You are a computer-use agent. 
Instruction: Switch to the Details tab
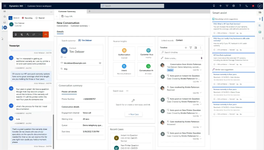(60, 32)
